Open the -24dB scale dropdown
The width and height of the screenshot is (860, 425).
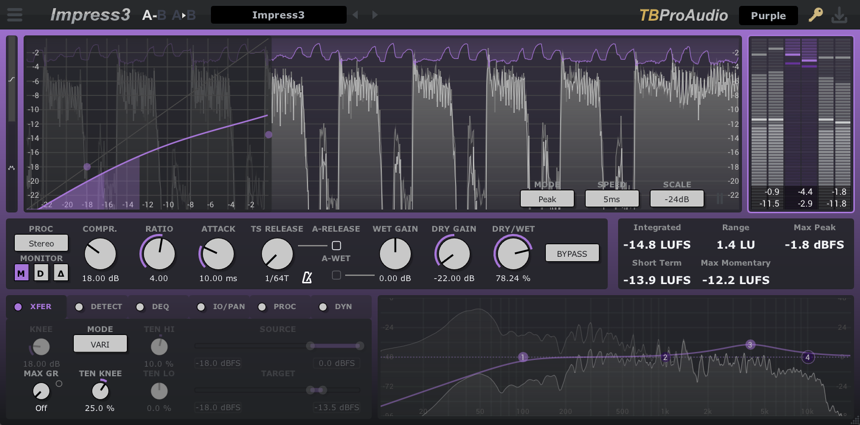(x=677, y=199)
